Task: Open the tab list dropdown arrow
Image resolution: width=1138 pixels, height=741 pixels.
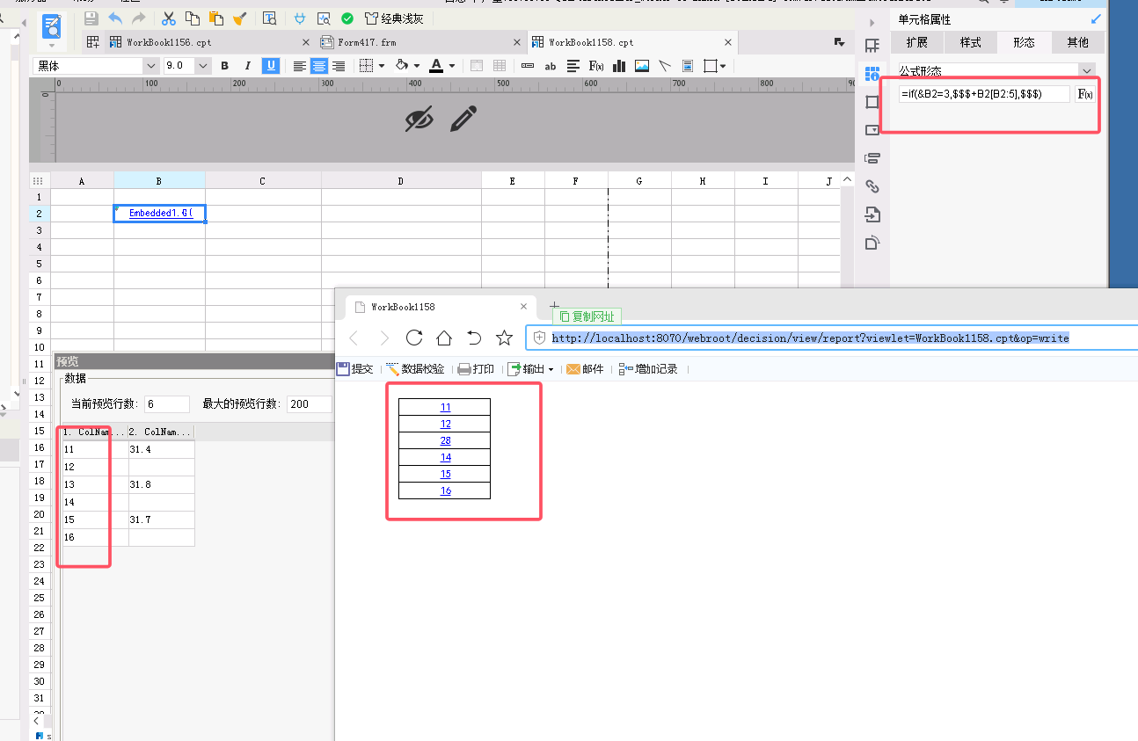Action: 839,42
